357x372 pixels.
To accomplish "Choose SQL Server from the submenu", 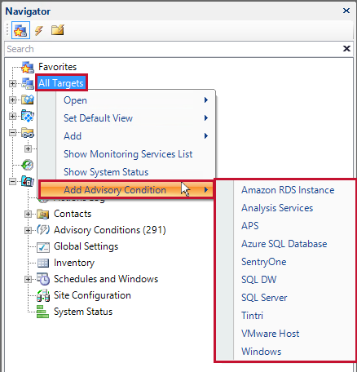I will [x=264, y=298].
